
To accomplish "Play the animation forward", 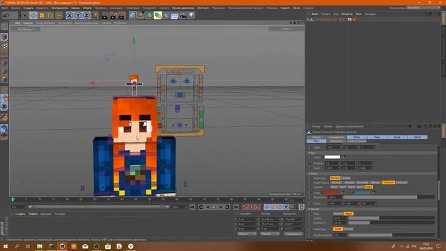I will pyautogui.click(x=214, y=207).
